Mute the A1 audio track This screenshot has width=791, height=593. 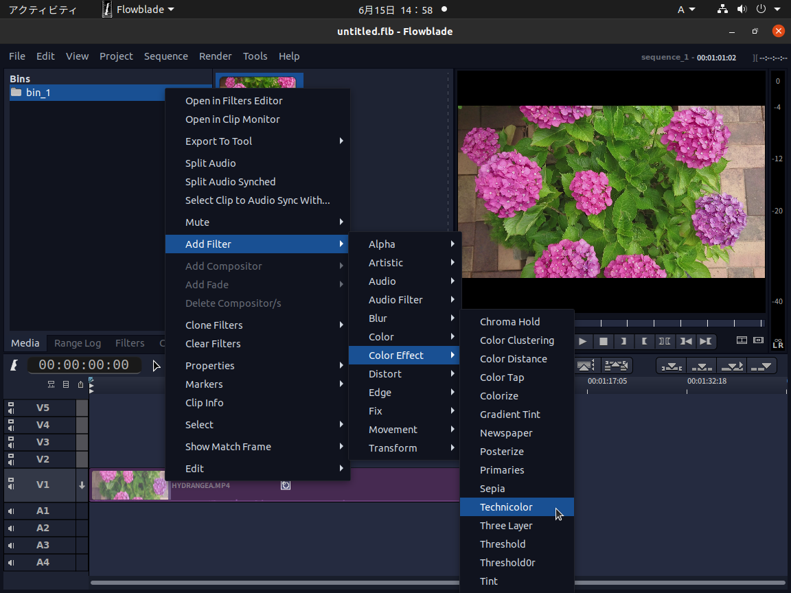(x=10, y=511)
